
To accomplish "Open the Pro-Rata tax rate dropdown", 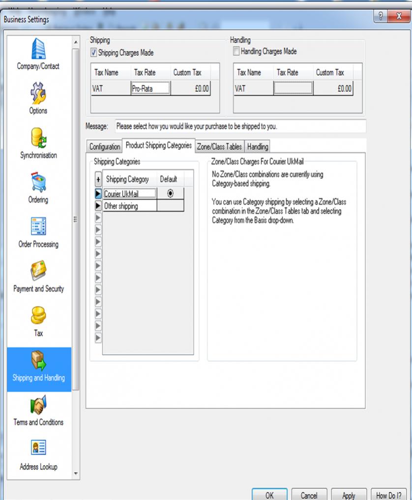I will (x=150, y=89).
